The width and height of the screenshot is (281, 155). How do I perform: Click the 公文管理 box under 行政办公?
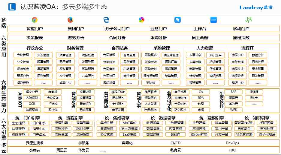point(23,62)
